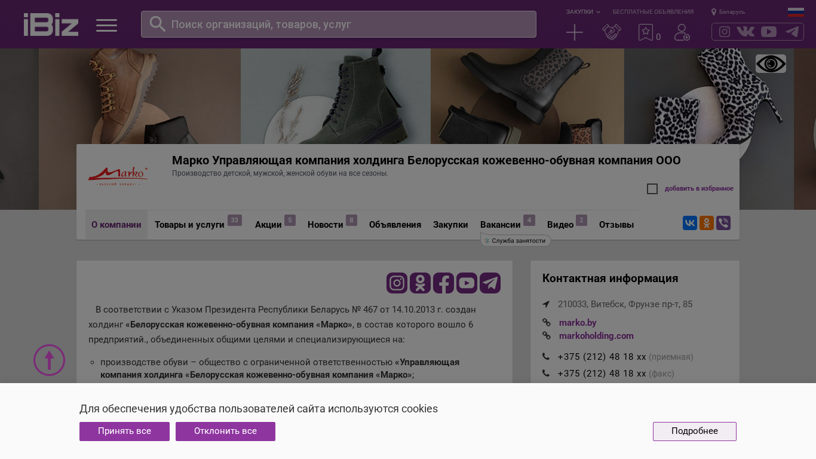Image resolution: width=816 pixels, height=459 pixels.
Task: Check the 'добавить в избранное' checkbox
Action: (652, 189)
